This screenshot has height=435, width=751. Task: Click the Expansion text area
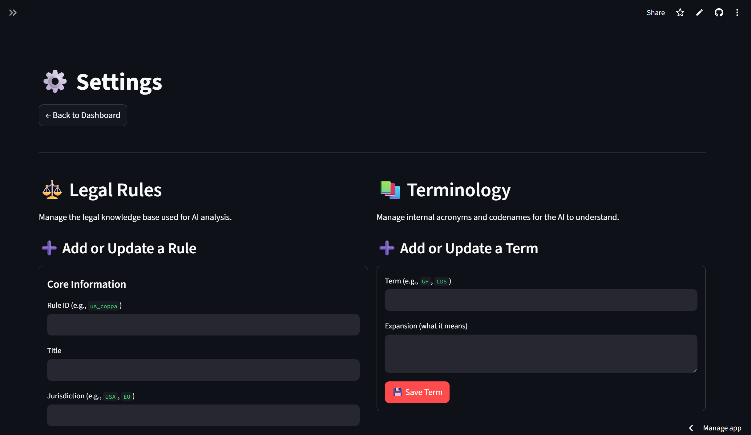[x=541, y=354]
